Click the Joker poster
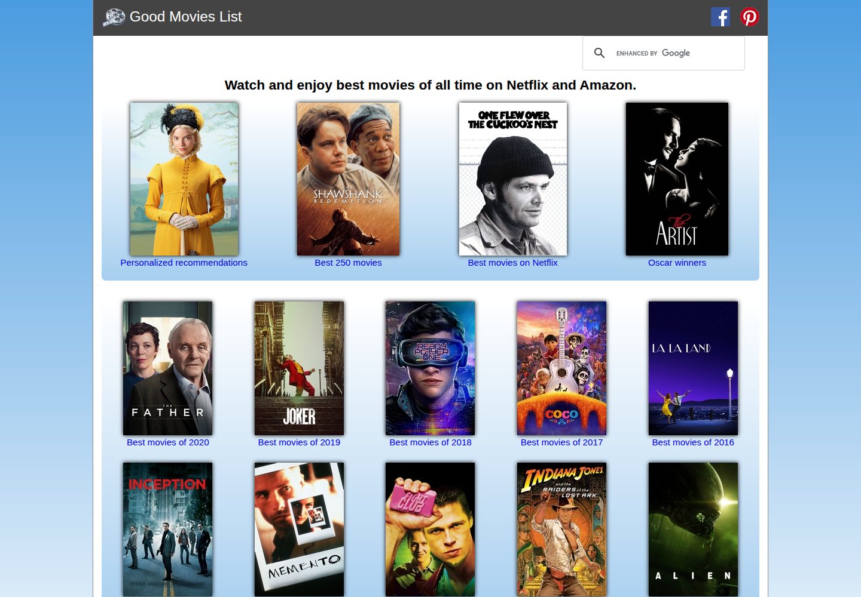Viewport: 861px width, 597px height. [299, 368]
